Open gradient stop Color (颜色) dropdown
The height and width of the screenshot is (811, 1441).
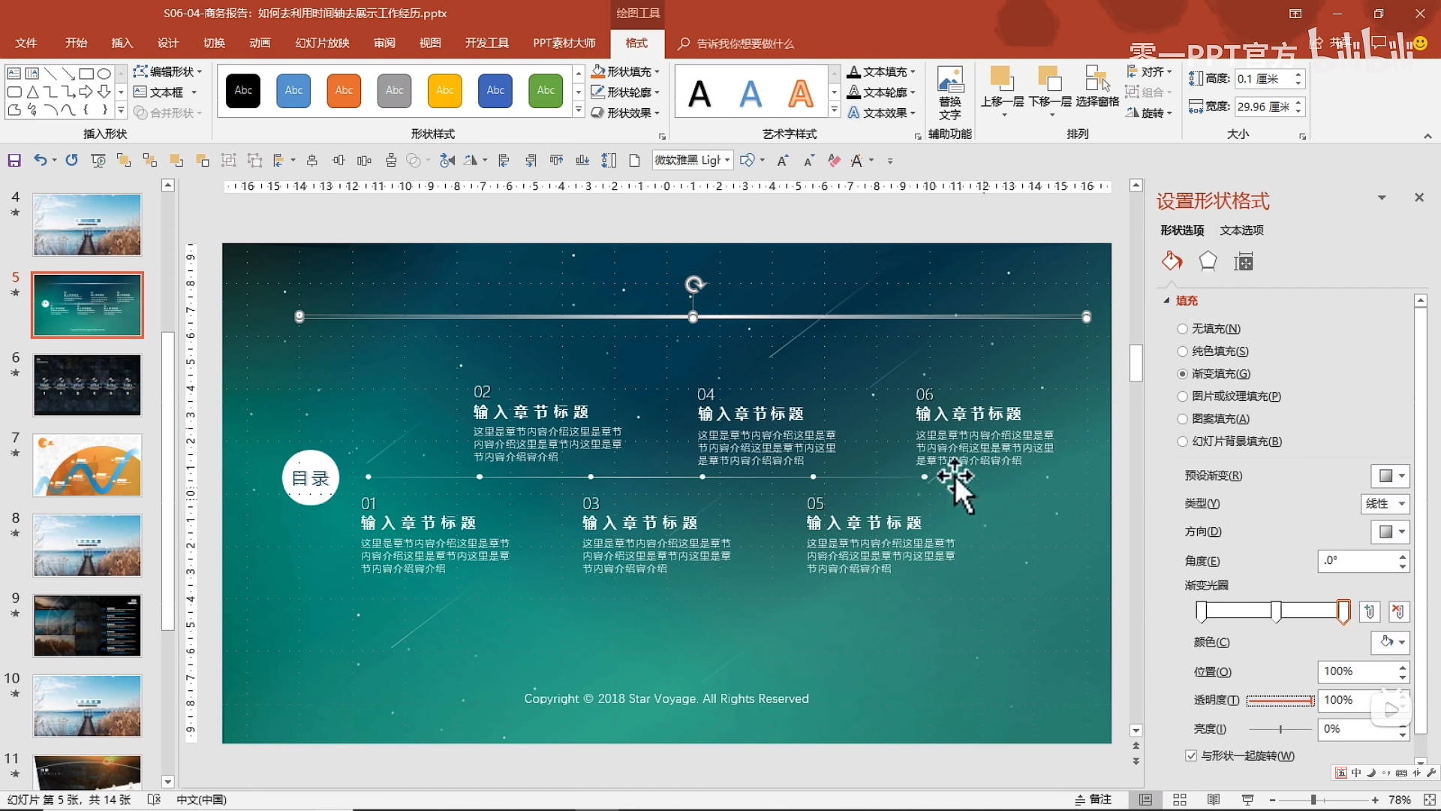[1391, 642]
